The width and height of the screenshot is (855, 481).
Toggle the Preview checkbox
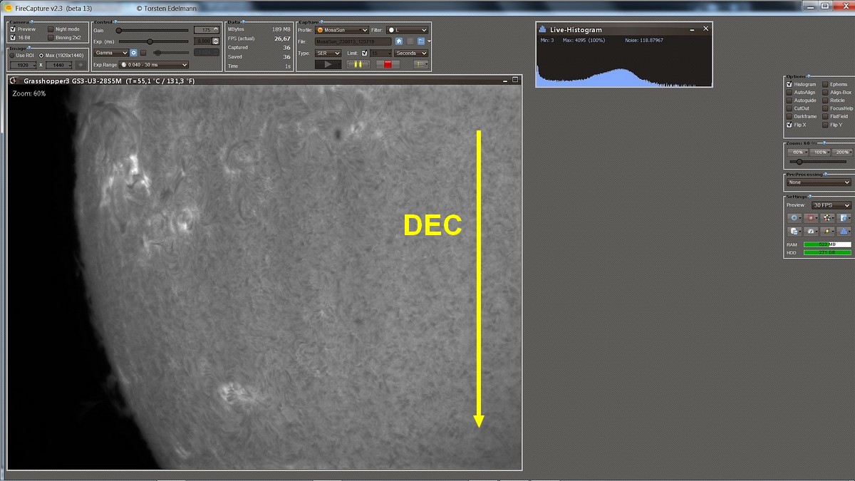(13, 29)
